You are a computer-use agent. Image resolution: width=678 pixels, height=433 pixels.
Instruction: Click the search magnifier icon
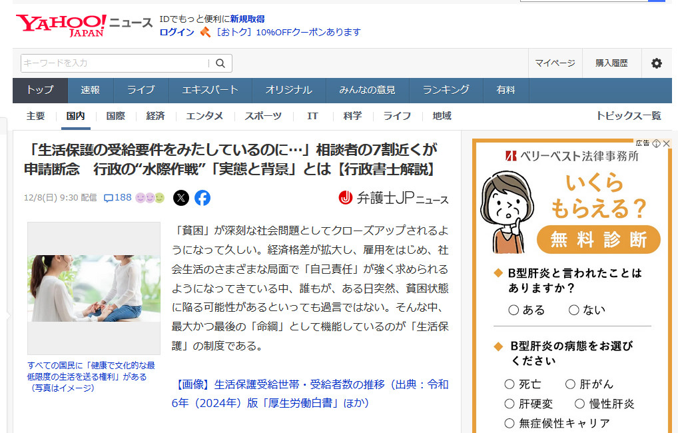(x=220, y=63)
